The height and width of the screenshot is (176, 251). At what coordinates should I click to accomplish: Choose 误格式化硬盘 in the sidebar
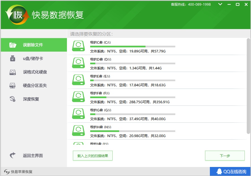(35, 72)
